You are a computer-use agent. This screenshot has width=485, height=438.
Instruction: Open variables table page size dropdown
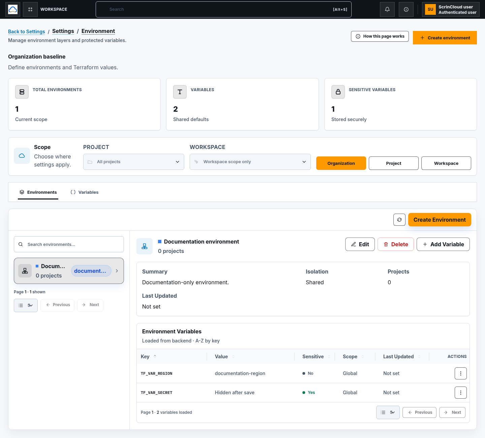point(388,412)
